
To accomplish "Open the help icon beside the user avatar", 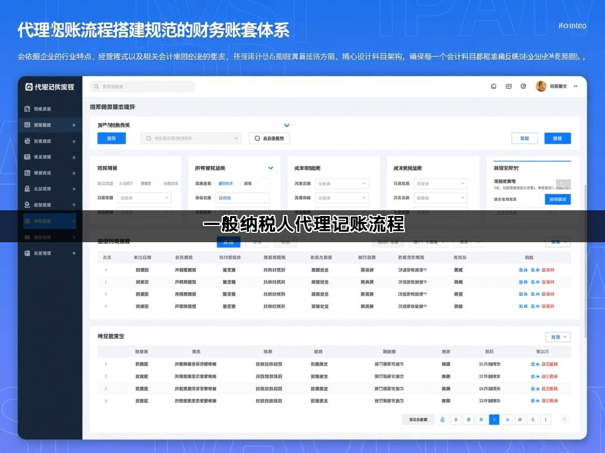I will click(523, 87).
